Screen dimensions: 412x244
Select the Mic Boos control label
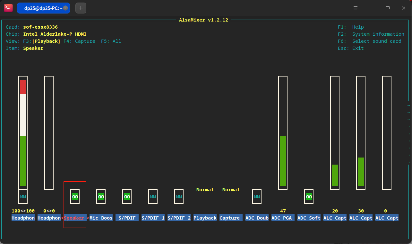coord(101,218)
